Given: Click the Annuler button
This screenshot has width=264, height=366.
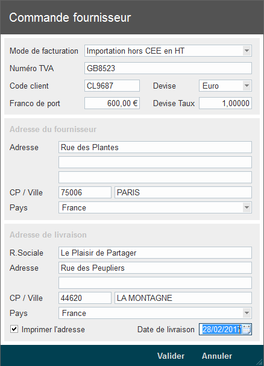Looking at the screenshot, I should tap(217, 356).
